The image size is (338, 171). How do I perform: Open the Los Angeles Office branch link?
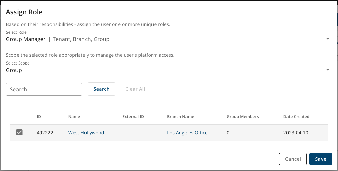click(x=187, y=133)
